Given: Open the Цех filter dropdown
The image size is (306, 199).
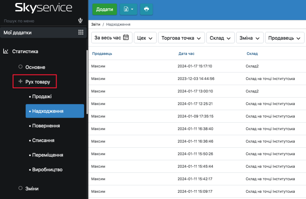Looking at the screenshot, I should 145,38.
